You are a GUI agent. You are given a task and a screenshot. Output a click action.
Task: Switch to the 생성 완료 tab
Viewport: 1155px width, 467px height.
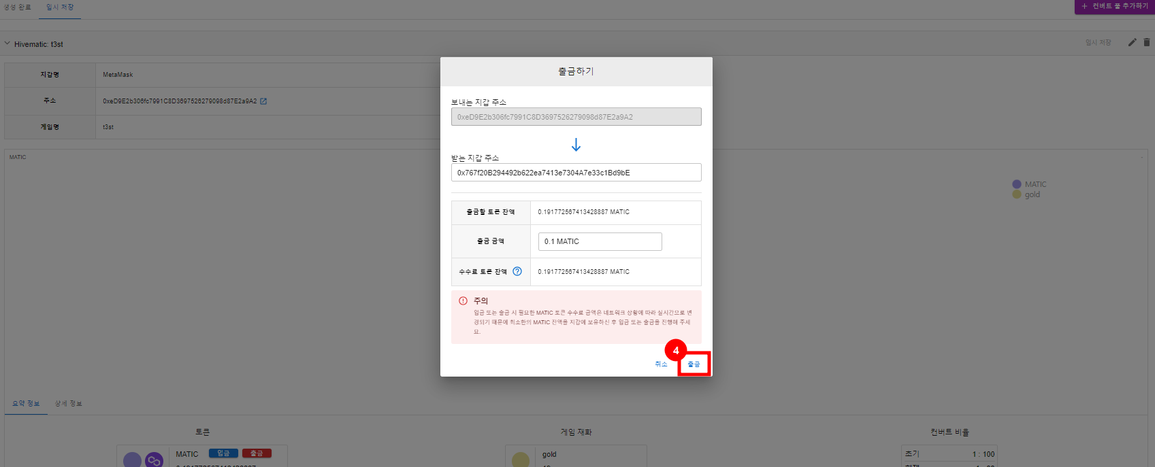(x=18, y=7)
